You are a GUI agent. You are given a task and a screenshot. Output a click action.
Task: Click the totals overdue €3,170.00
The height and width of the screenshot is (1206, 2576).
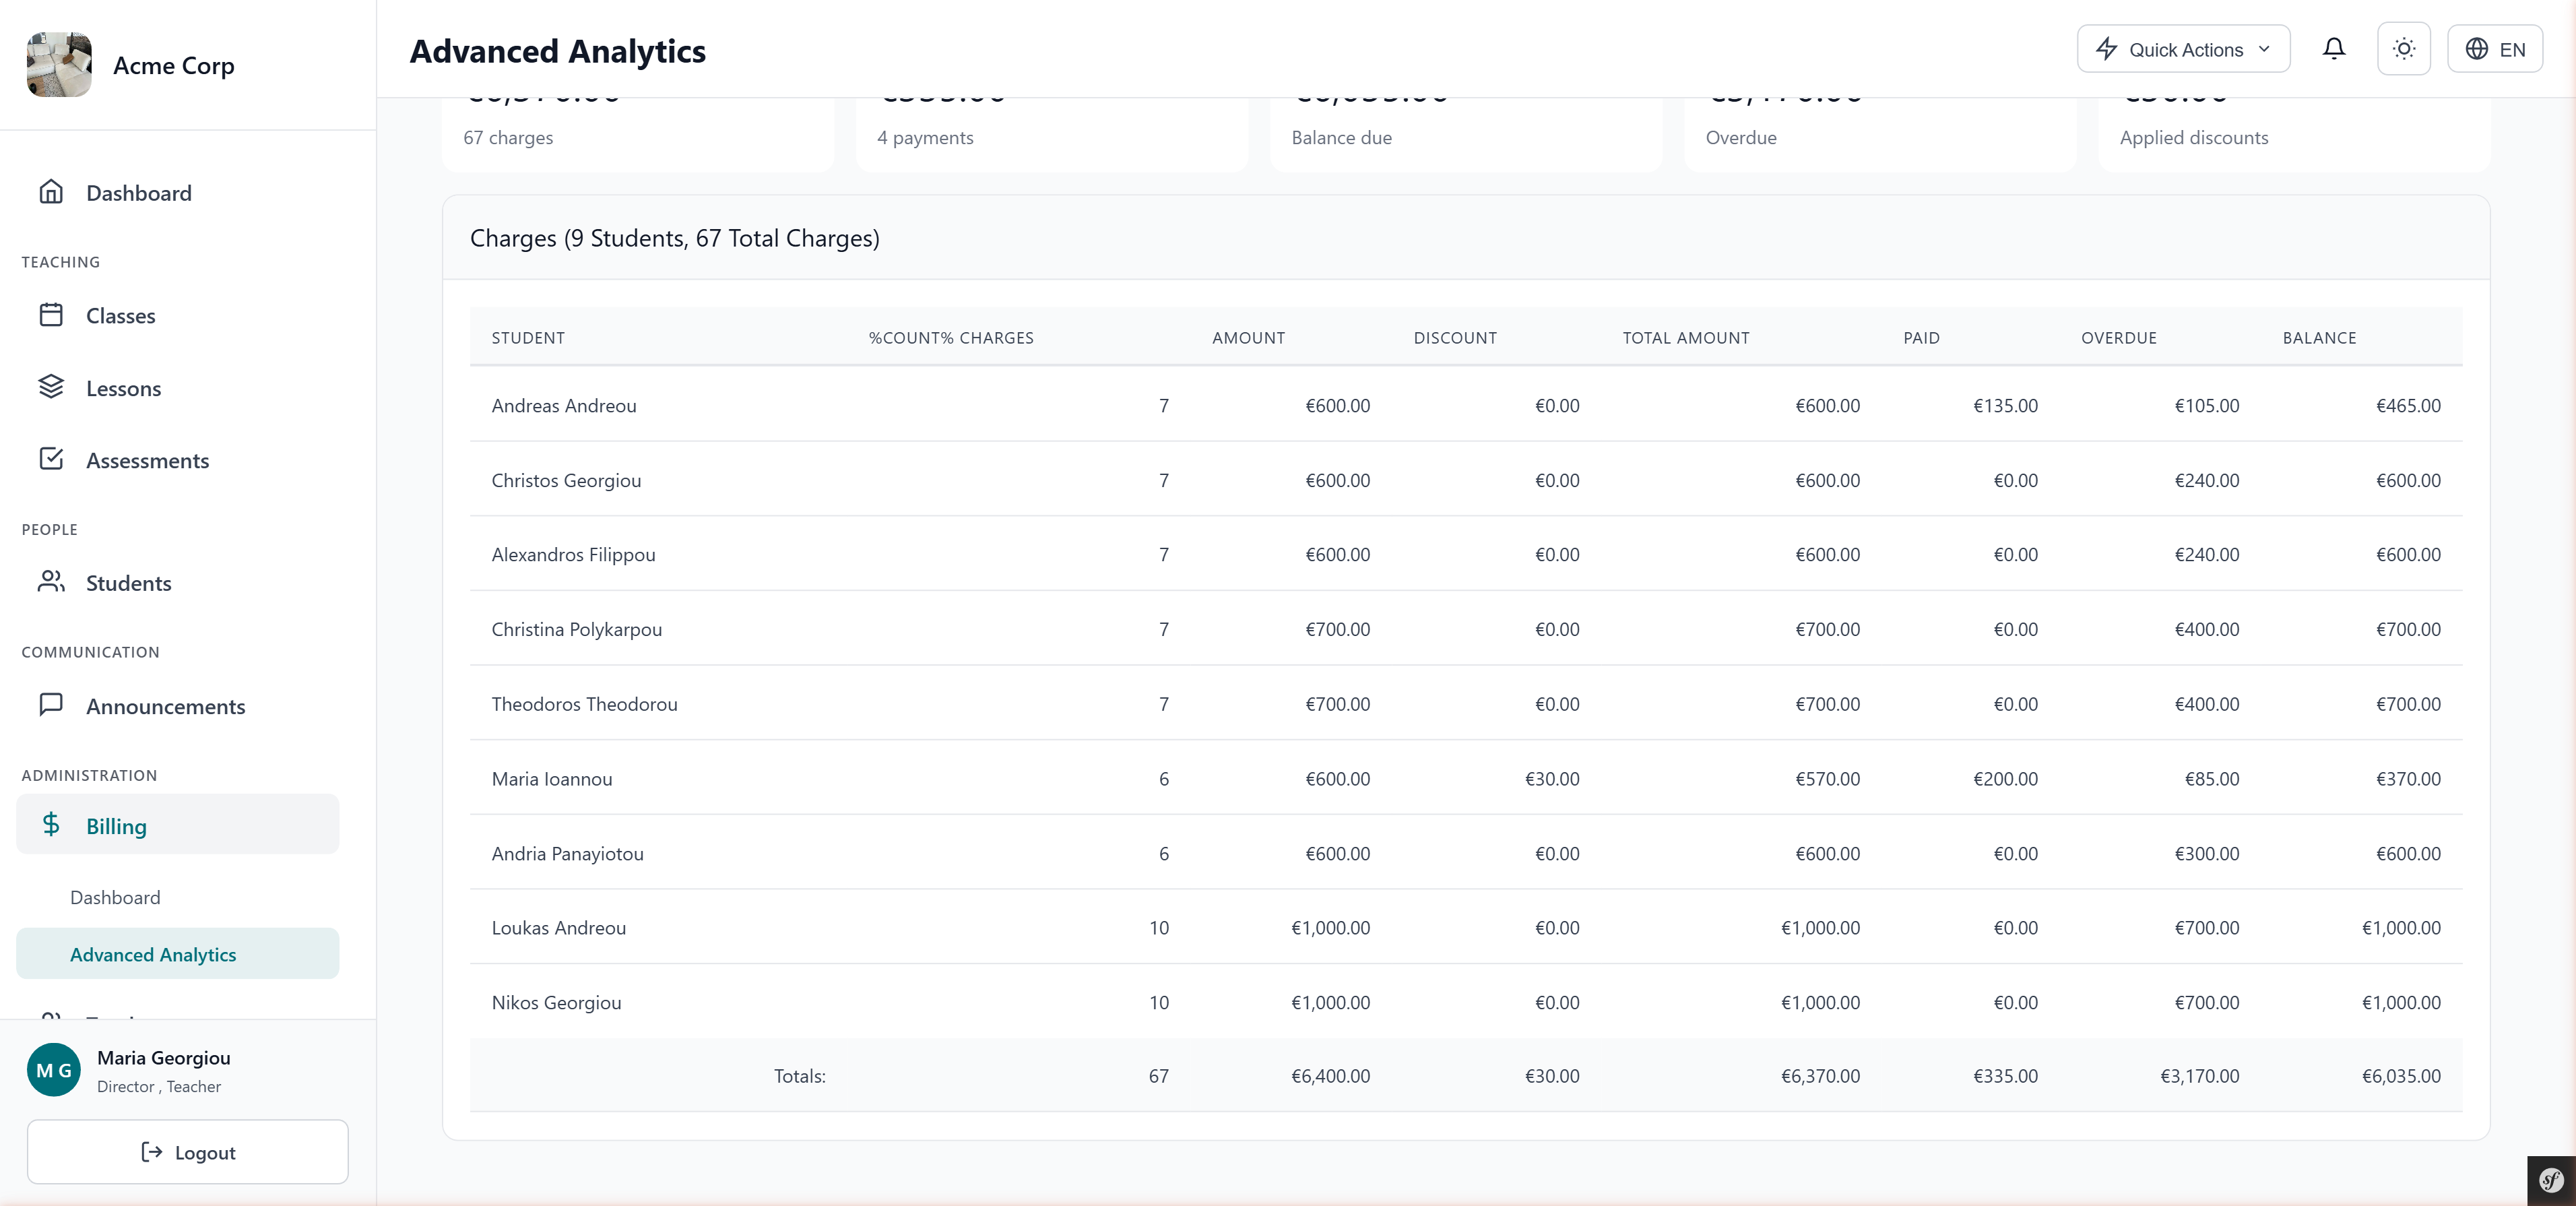click(2199, 1076)
